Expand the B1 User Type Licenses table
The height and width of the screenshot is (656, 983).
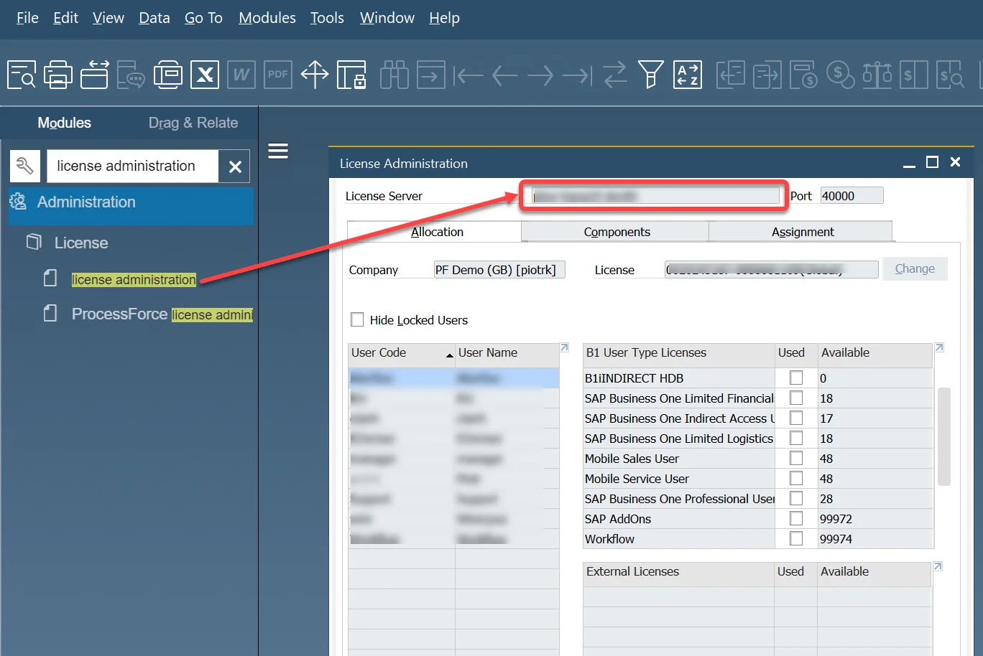pyautogui.click(x=938, y=348)
